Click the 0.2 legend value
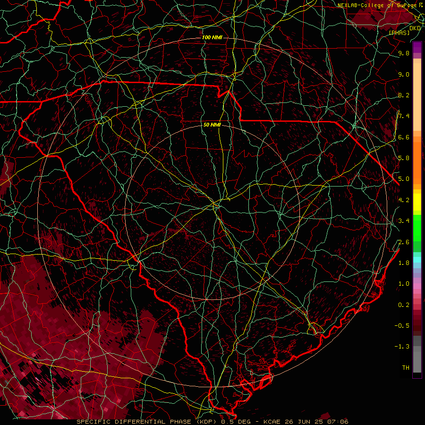The image size is (425, 425). coord(404,305)
